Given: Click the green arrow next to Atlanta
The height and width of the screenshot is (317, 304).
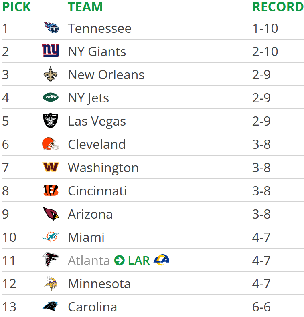Looking at the screenshot, I should click(119, 260).
